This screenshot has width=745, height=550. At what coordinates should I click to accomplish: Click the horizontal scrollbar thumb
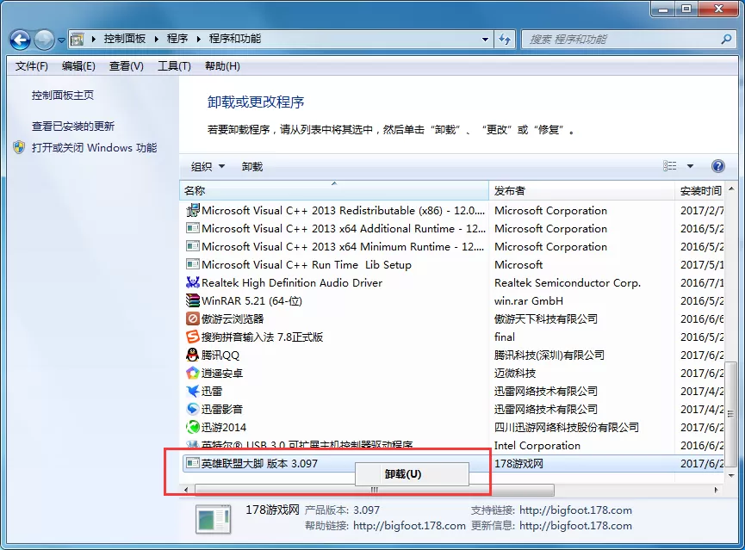(375, 489)
